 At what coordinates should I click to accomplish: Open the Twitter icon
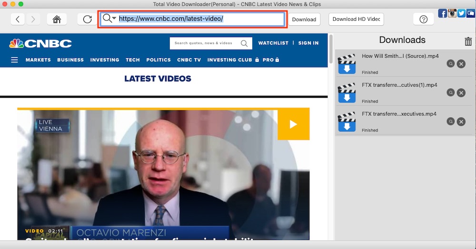click(x=461, y=13)
